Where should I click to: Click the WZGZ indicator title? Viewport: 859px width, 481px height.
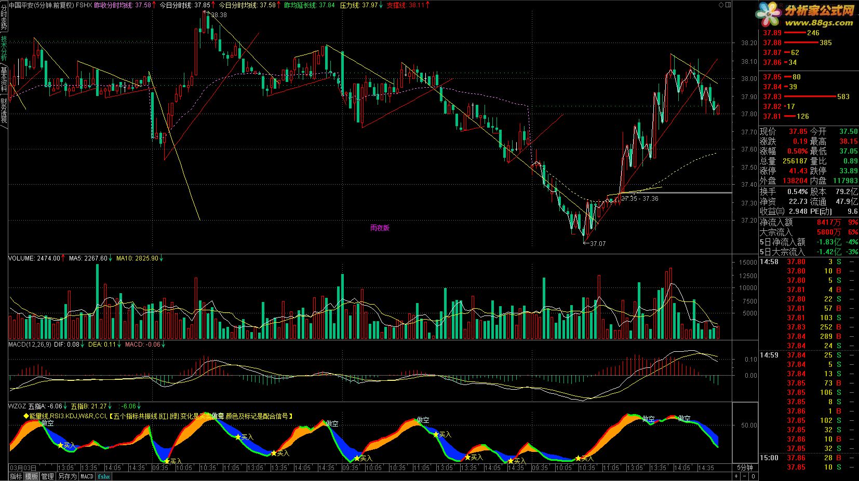tap(17, 406)
